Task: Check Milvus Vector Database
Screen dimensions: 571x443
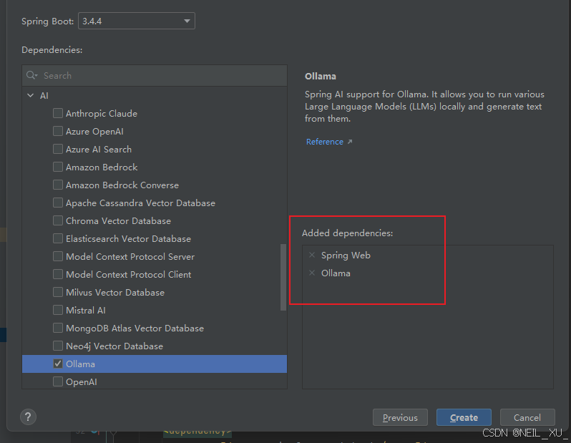Action: tap(58, 292)
